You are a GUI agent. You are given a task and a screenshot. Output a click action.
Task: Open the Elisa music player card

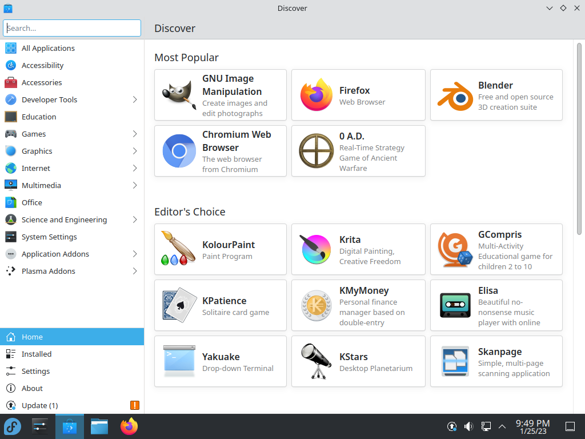tap(496, 305)
